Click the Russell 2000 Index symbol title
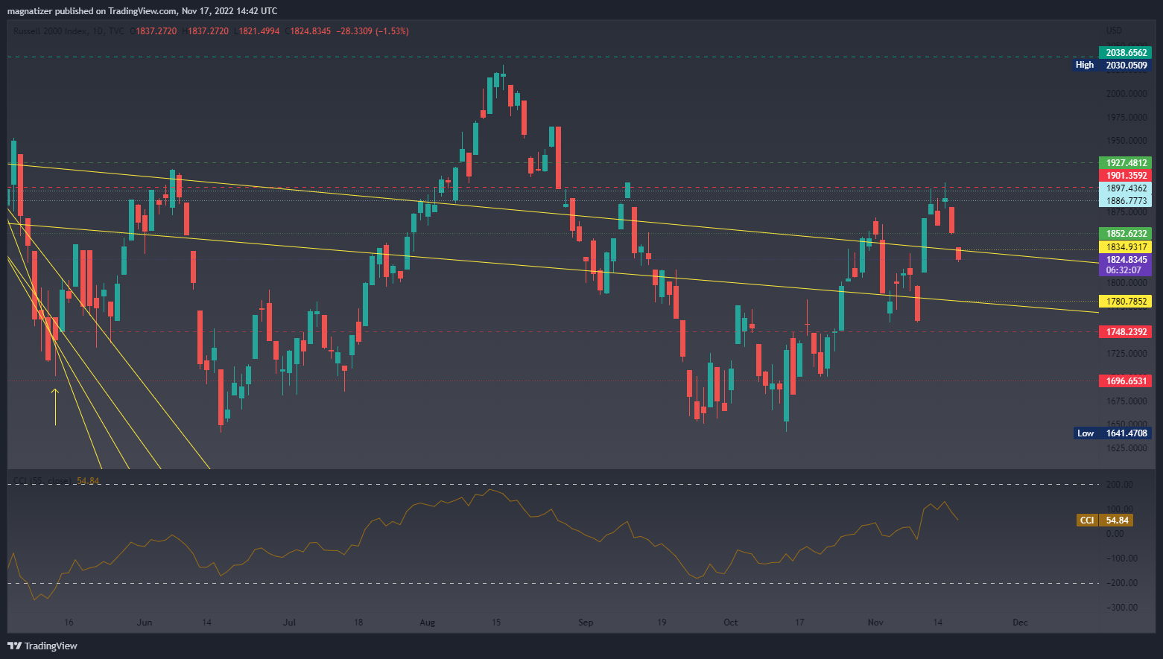Screen dimensions: 1163x659 pos(49,31)
